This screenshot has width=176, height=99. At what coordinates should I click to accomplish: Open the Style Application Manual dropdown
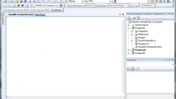pyautogui.click(x=94, y=5)
